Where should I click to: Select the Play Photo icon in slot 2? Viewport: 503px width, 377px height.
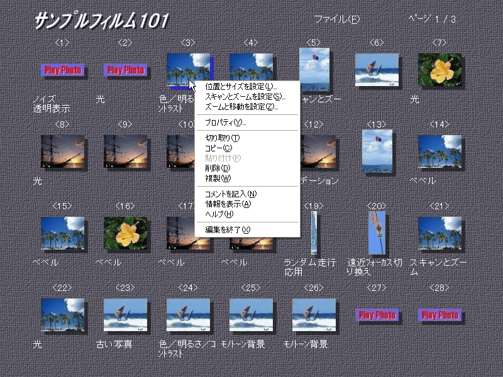pyautogui.click(x=125, y=70)
